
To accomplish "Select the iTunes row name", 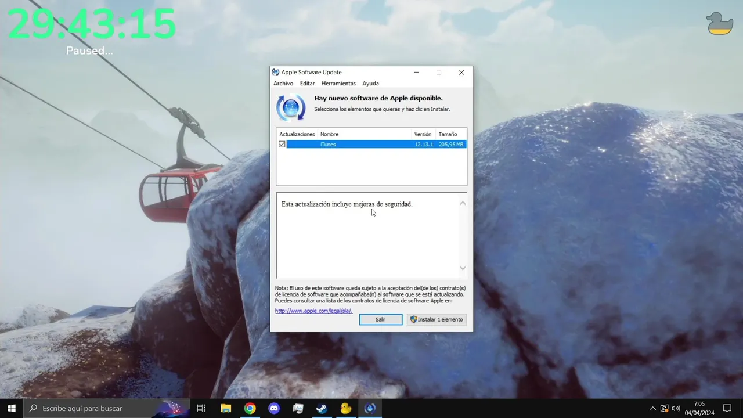I will tap(328, 144).
